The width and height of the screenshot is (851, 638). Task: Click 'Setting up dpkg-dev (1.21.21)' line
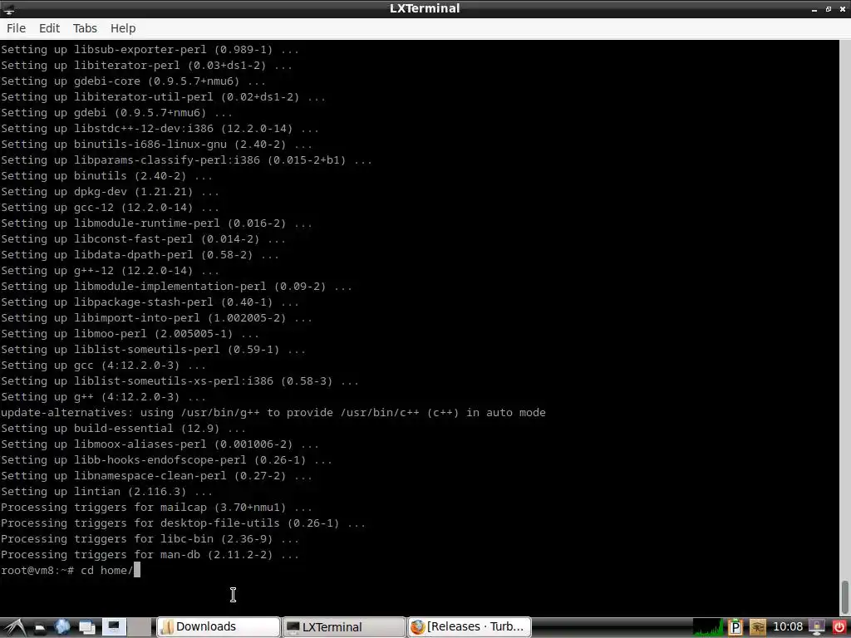click(110, 192)
